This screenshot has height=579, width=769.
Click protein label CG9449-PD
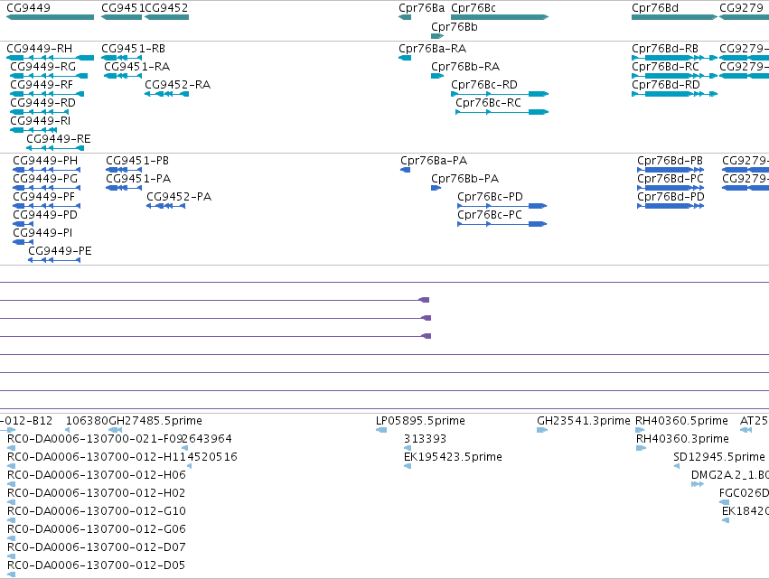pos(45,215)
